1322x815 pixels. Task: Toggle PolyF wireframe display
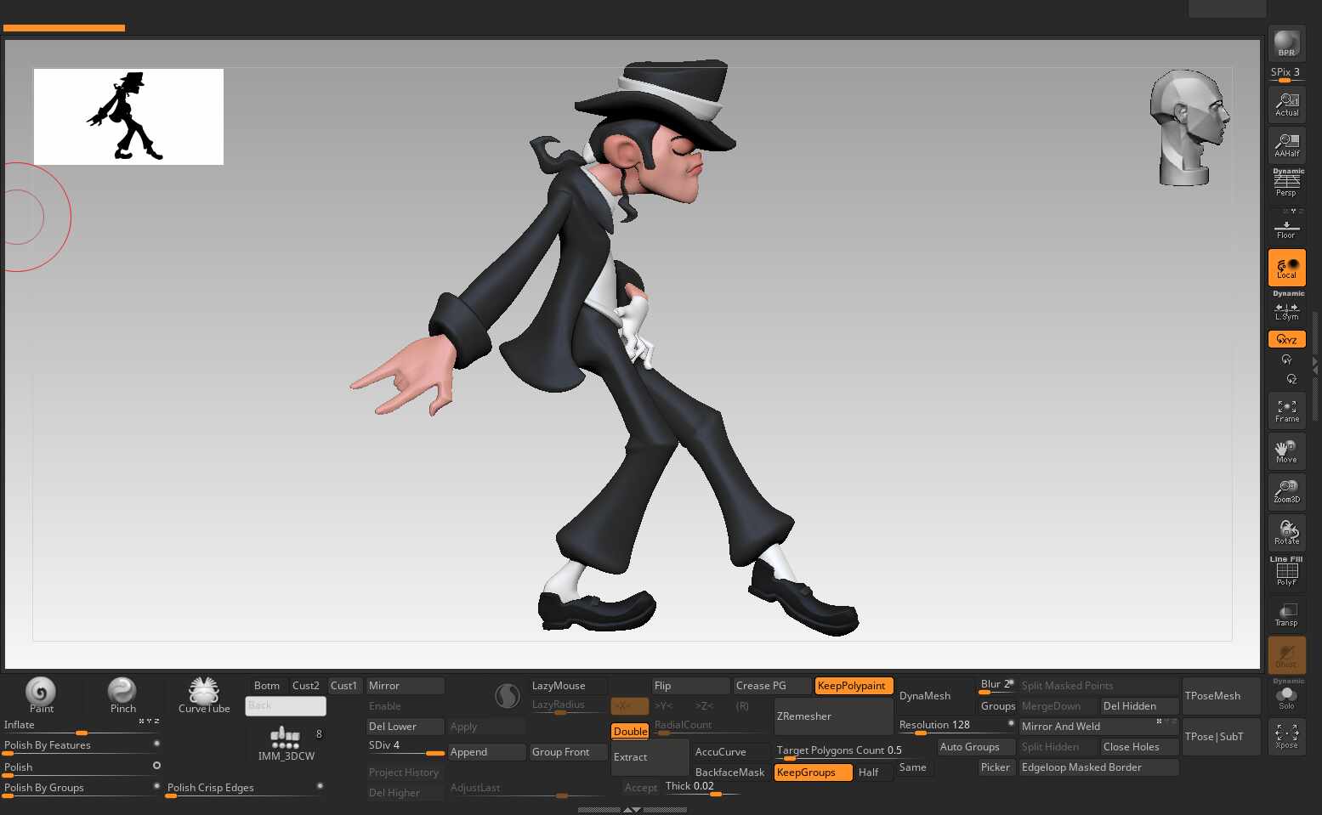click(x=1286, y=573)
